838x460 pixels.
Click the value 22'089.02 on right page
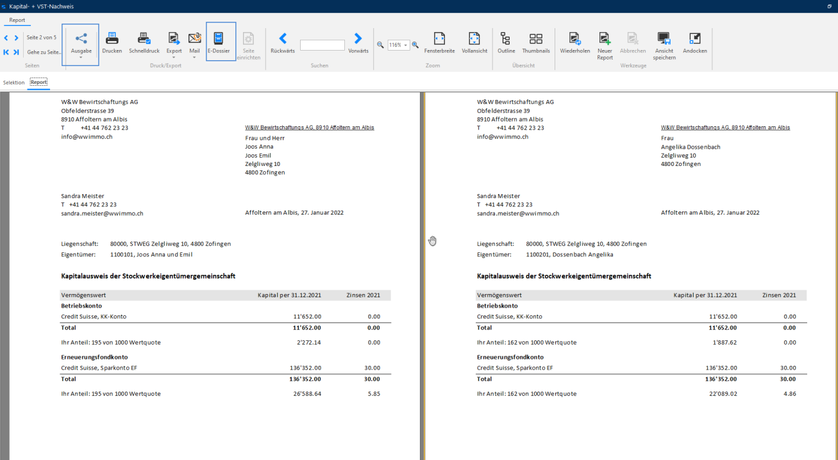(723, 394)
